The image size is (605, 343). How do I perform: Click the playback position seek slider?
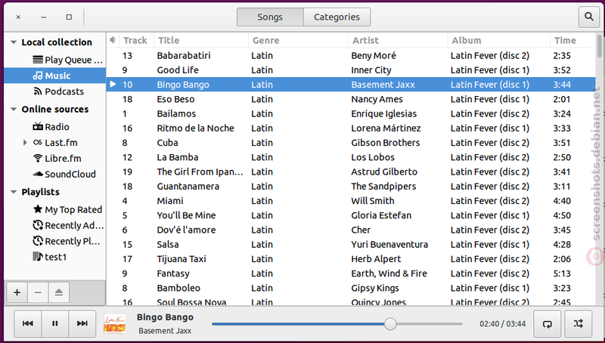(337, 324)
